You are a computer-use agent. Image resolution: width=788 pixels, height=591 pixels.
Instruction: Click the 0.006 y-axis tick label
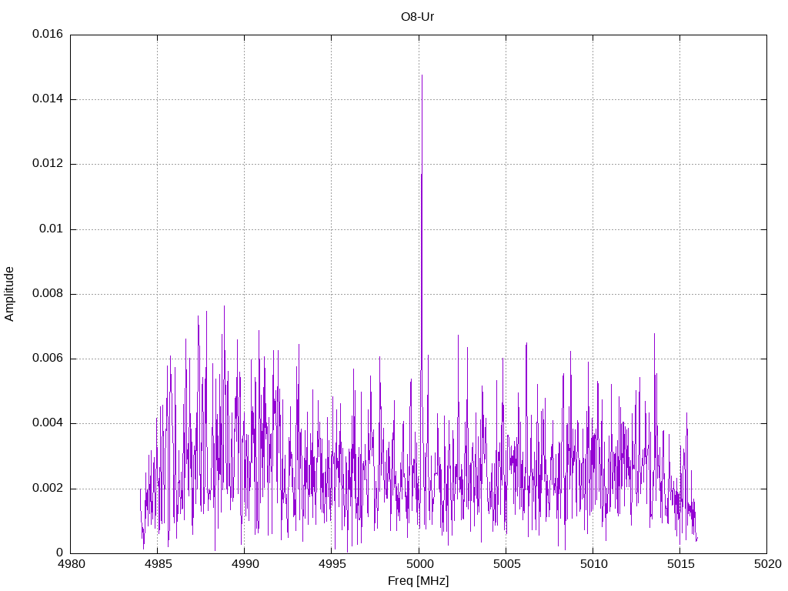coord(48,359)
